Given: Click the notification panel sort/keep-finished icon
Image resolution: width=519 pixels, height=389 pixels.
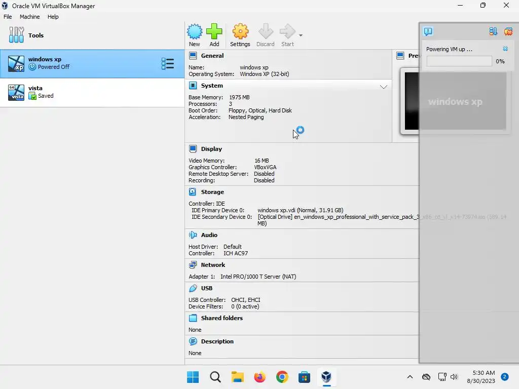Looking at the screenshot, I should tap(493, 31).
